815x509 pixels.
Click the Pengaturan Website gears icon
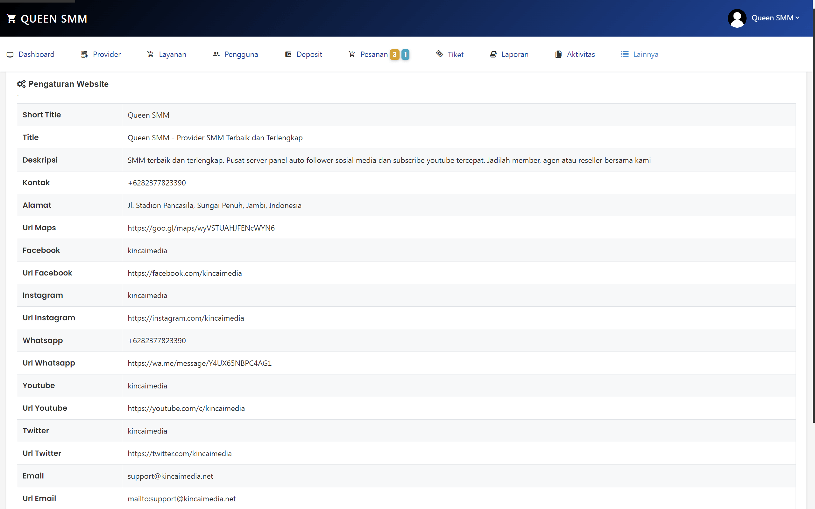(21, 84)
